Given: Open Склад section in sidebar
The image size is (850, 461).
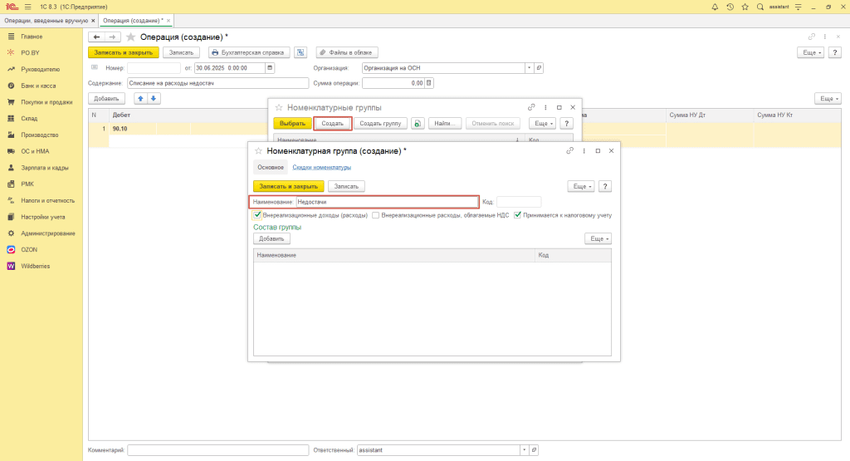Looking at the screenshot, I should pyautogui.click(x=29, y=118).
